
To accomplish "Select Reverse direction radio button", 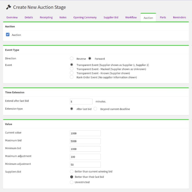I will tap(72, 58).
